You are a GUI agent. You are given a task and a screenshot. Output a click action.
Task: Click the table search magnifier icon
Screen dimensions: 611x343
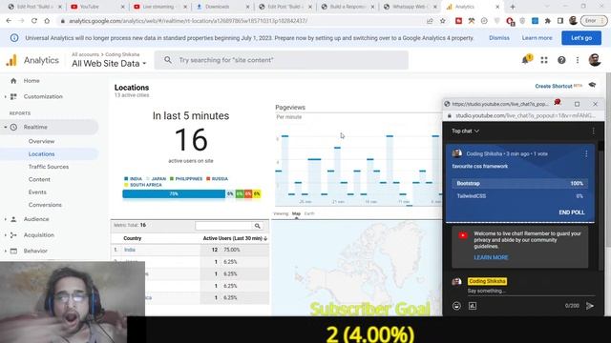[x=257, y=226]
